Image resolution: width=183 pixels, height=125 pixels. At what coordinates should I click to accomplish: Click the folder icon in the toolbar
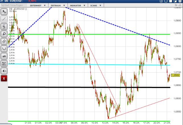176,5
